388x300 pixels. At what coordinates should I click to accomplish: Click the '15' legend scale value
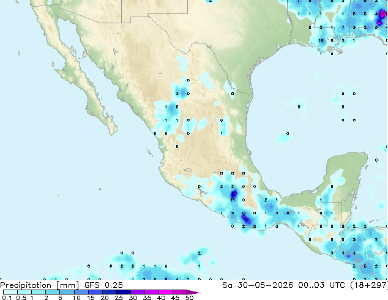click(x=91, y=298)
